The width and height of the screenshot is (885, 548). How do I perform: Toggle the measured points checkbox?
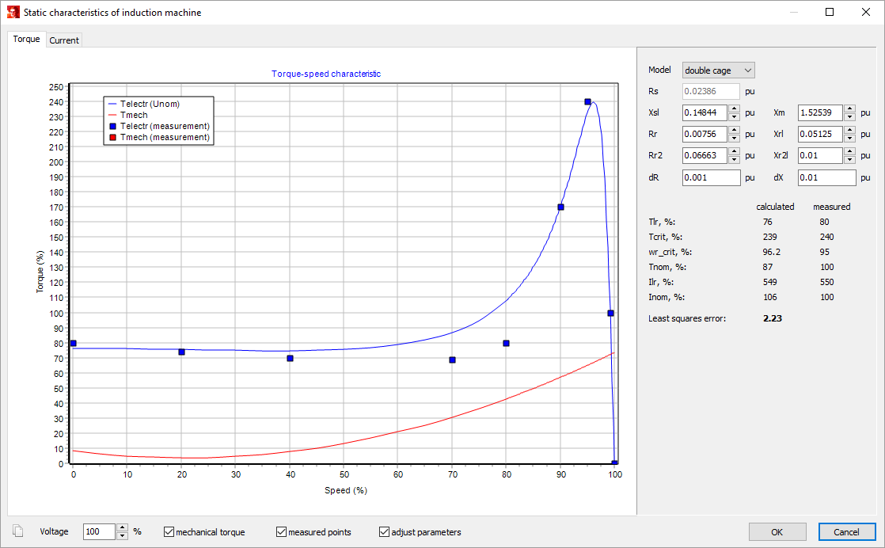point(281,531)
